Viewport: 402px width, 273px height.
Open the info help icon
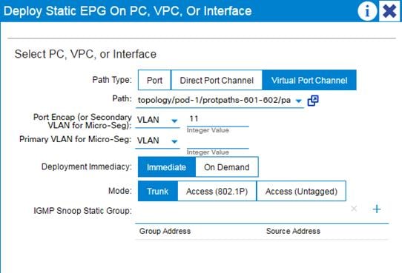pyautogui.click(x=367, y=11)
